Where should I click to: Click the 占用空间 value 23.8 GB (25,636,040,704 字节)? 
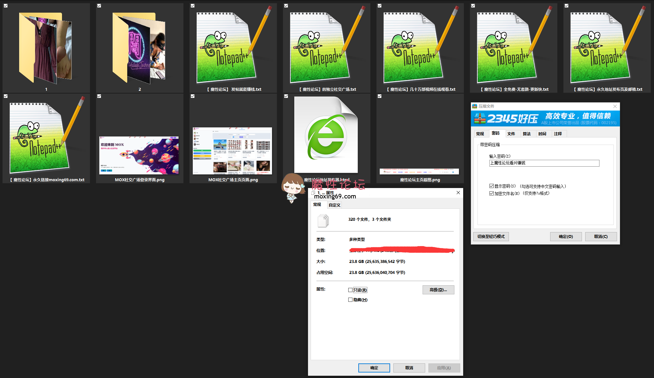[377, 273]
